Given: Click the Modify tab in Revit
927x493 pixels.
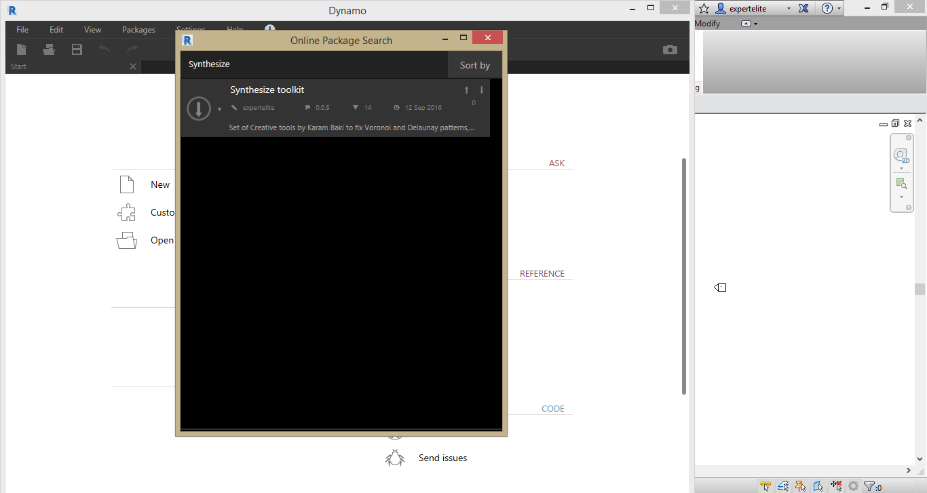Looking at the screenshot, I should pos(707,23).
